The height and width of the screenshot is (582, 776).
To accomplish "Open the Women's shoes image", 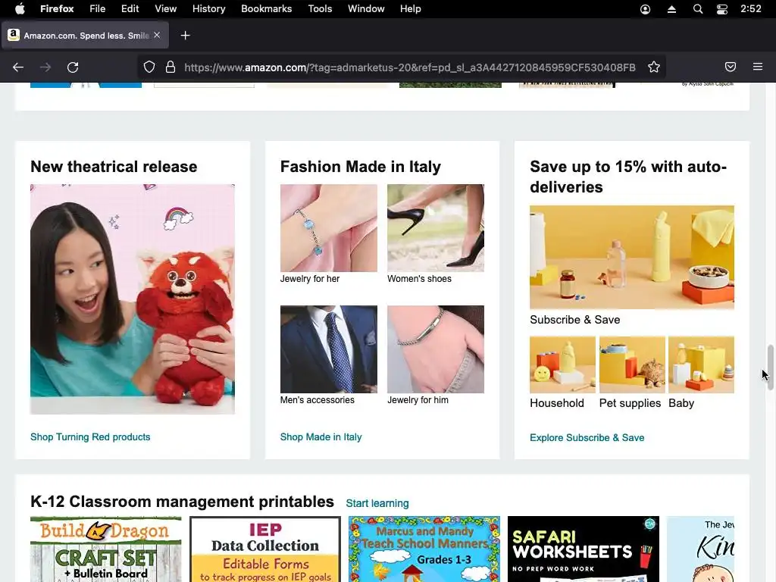I will 436,228.
